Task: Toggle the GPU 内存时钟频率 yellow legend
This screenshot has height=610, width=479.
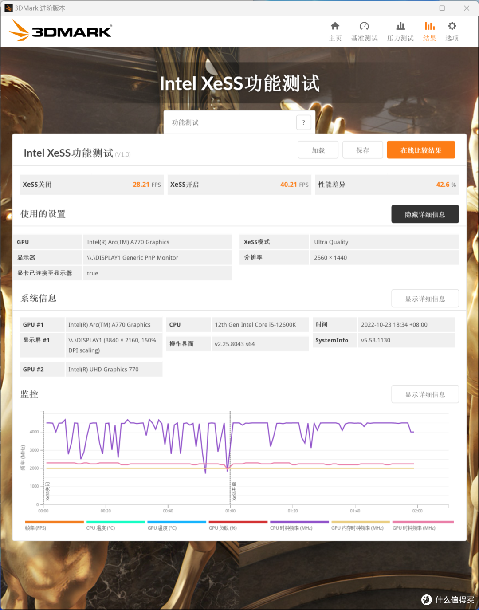Action: pos(361,525)
